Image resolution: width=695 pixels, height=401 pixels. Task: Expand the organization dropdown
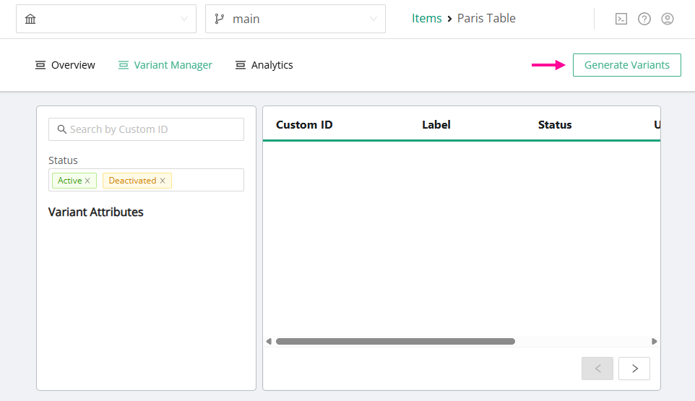coord(184,19)
